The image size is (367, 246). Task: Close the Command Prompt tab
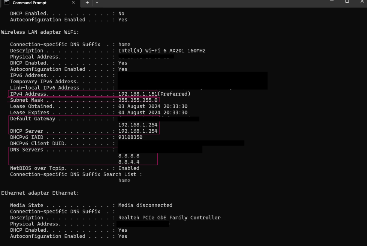pos(73,3)
